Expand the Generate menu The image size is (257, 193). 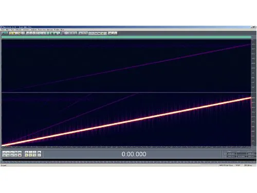click(x=26, y=30)
